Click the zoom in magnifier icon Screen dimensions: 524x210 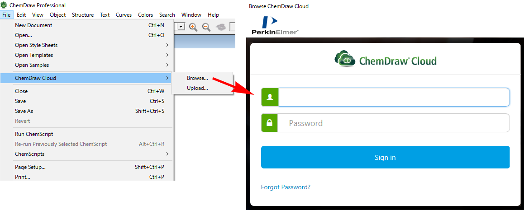click(193, 27)
